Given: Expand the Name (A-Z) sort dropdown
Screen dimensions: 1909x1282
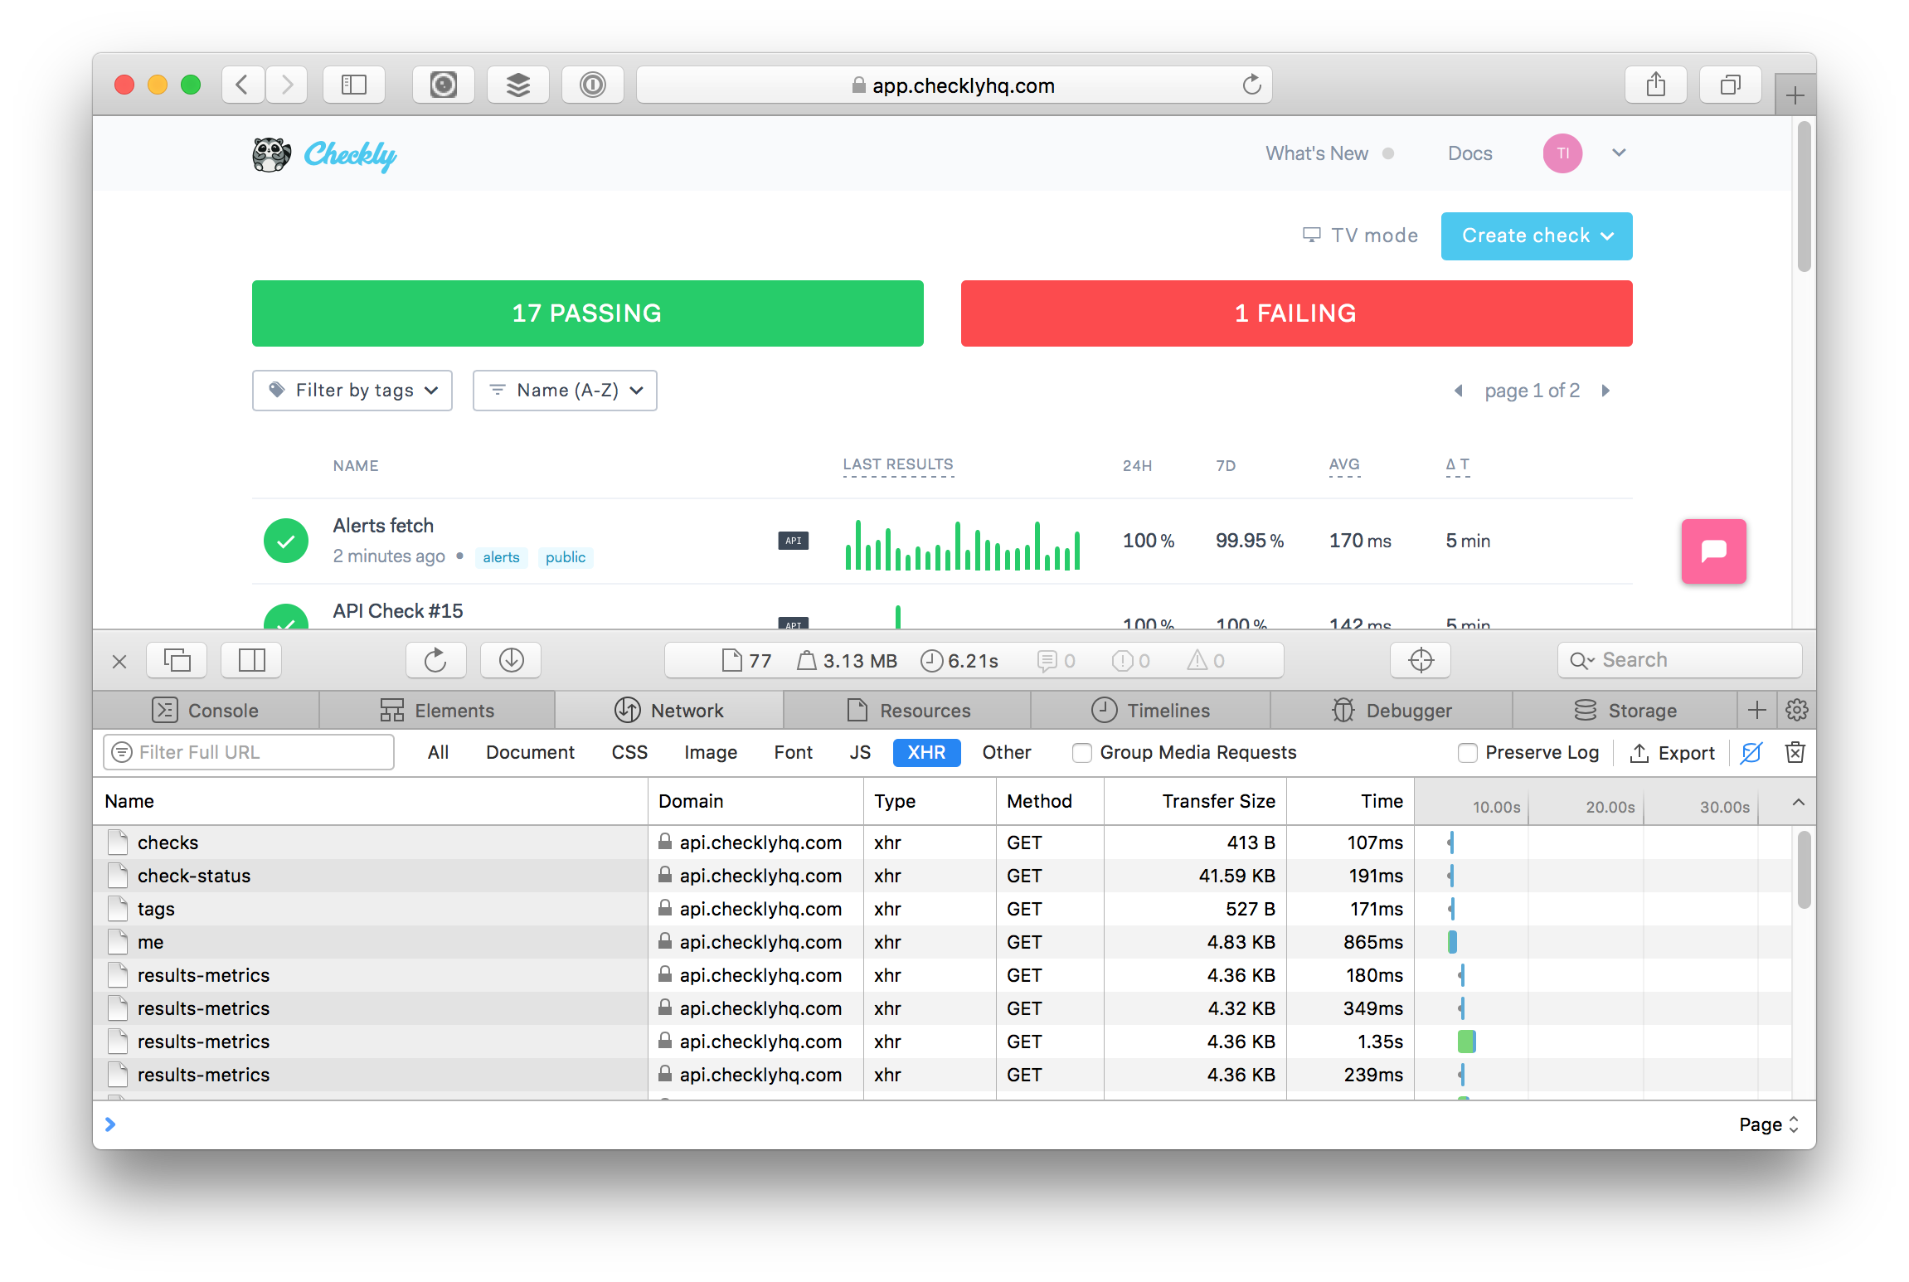Looking at the screenshot, I should [x=565, y=391].
